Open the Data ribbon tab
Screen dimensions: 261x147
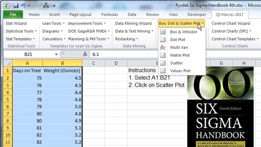coord(132,15)
